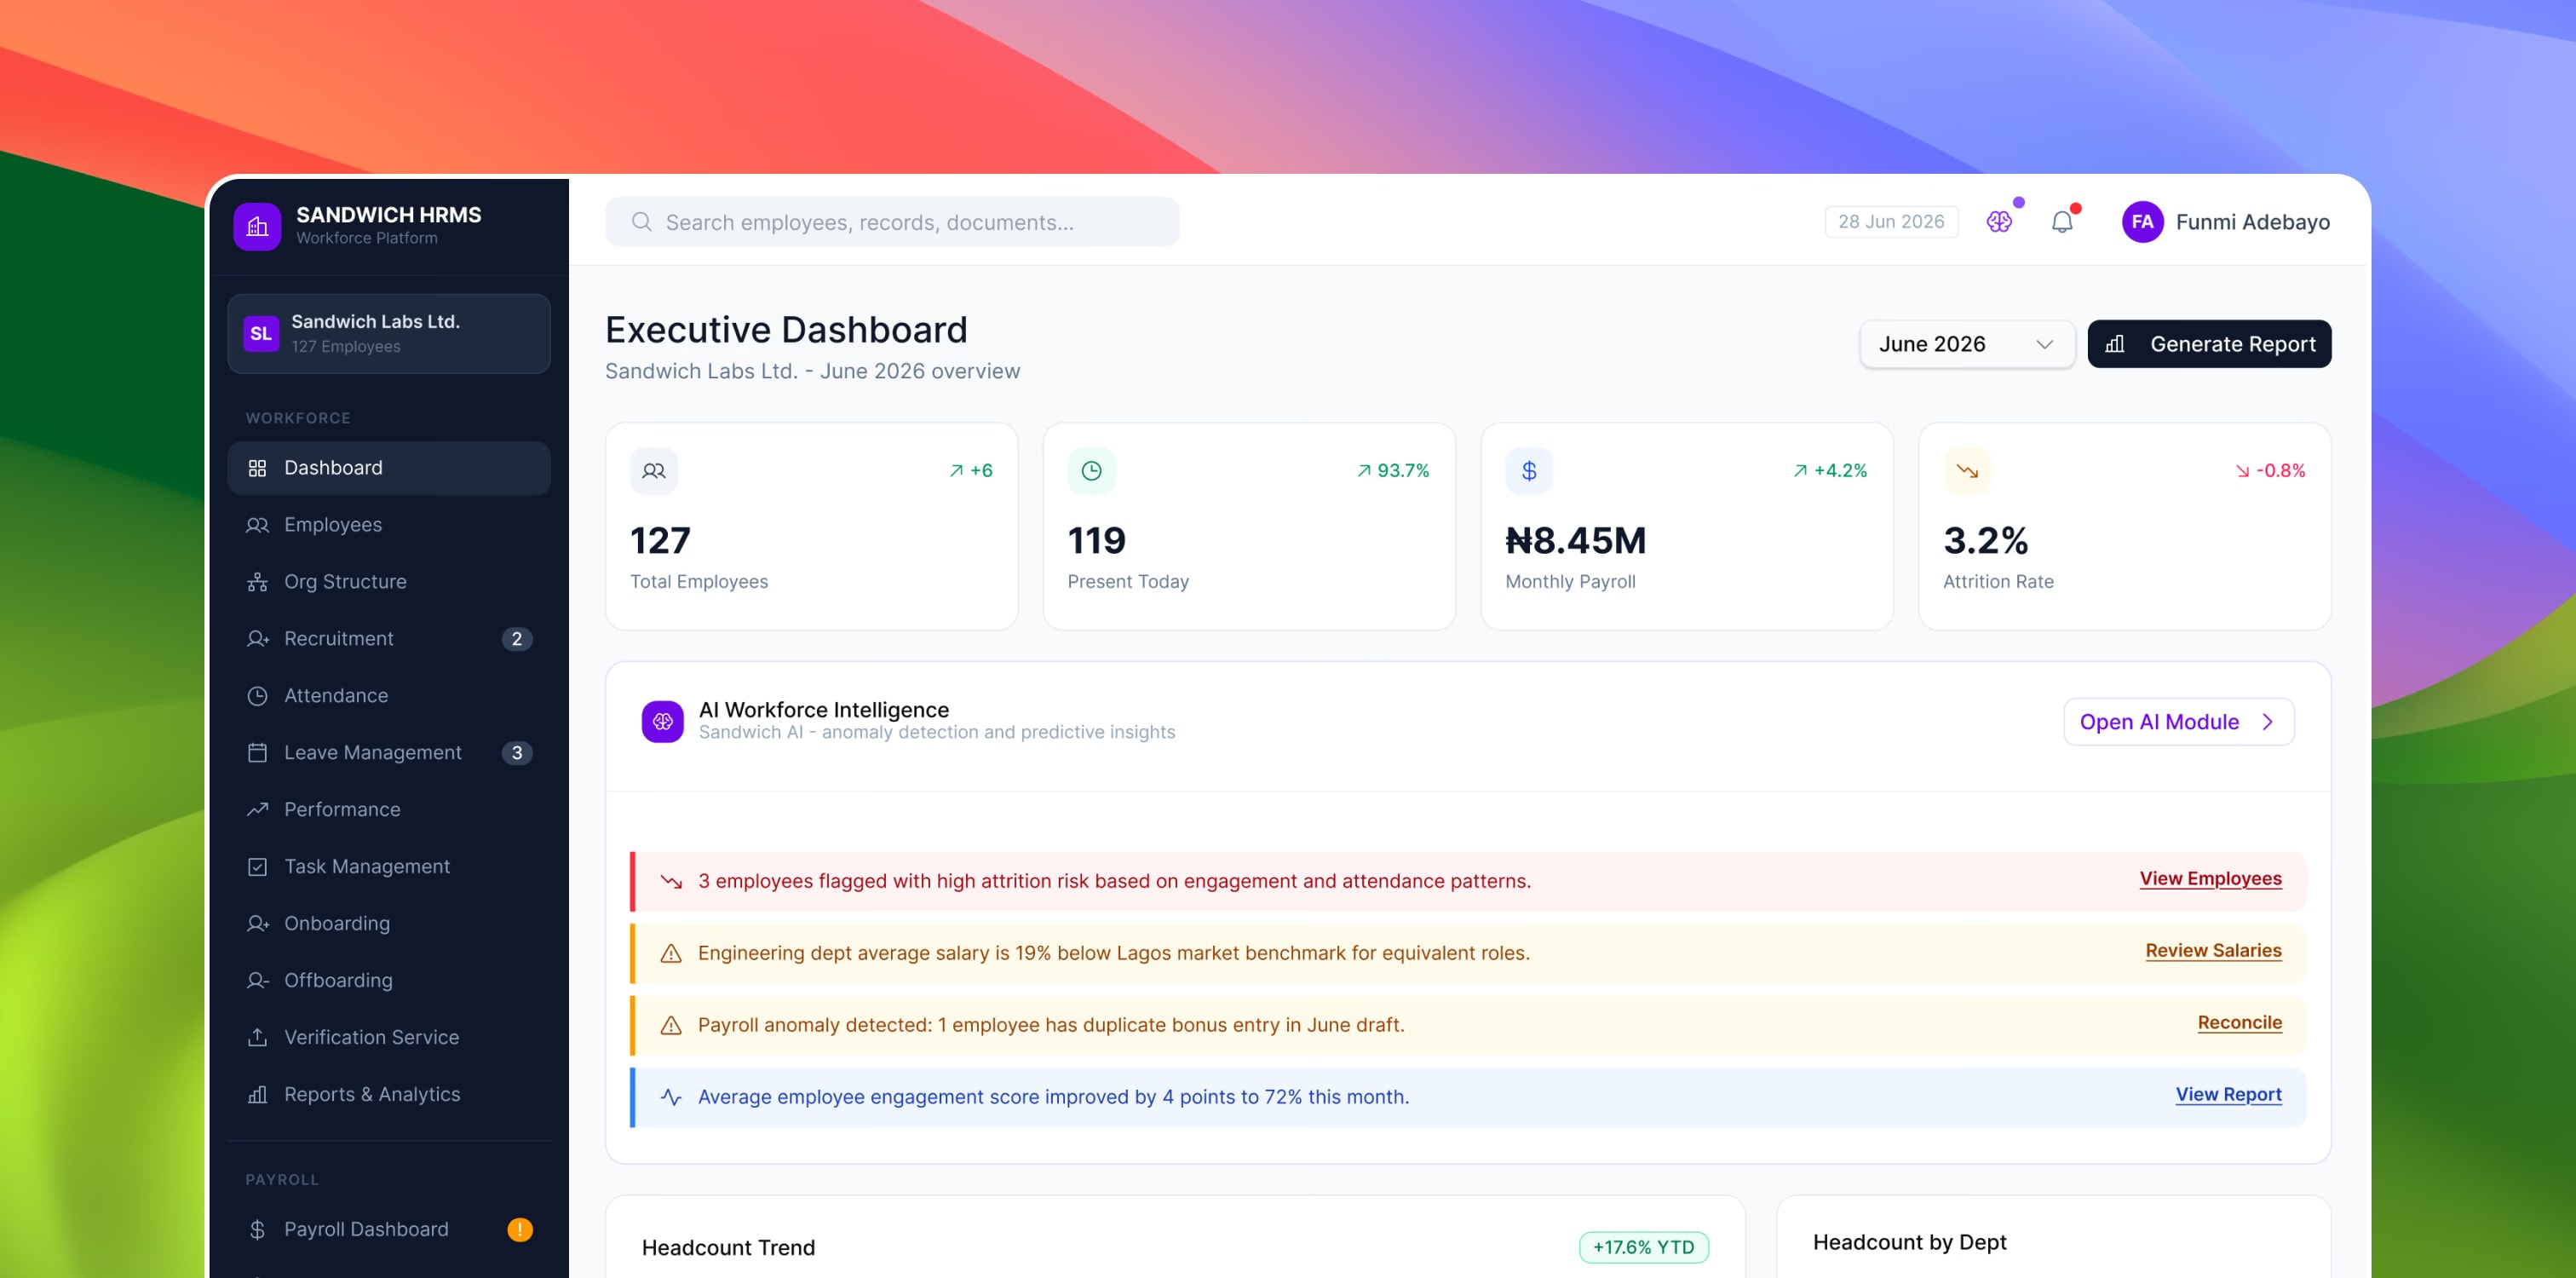Image resolution: width=2576 pixels, height=1278 pixels.
Task: Click the Sandwich HRMS building logo
Action: 257,226
